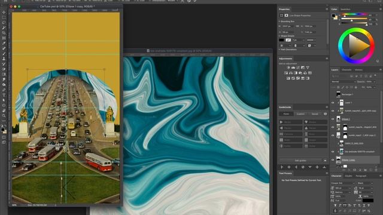Open the Properties panel menu
Image resolution: width=383 pixels, height=215 pixels.
[327, 10]
